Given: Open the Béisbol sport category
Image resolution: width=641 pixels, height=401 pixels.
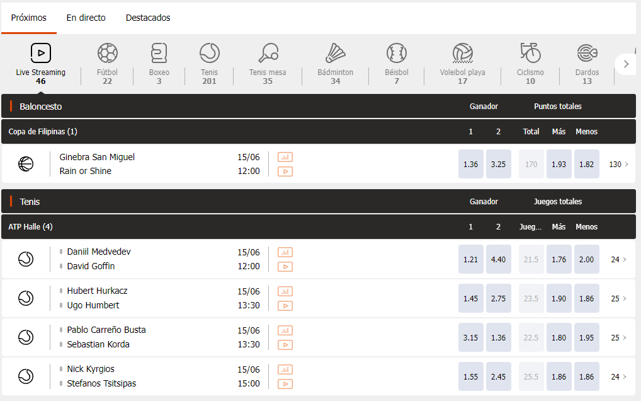Looking at the screenshot, I should 397,53.
